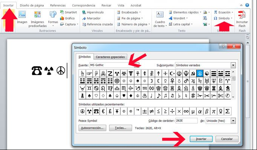The image size is (257, 150).
Task: Choose the wheel of dharma symbol
Action: pos(117,81)
